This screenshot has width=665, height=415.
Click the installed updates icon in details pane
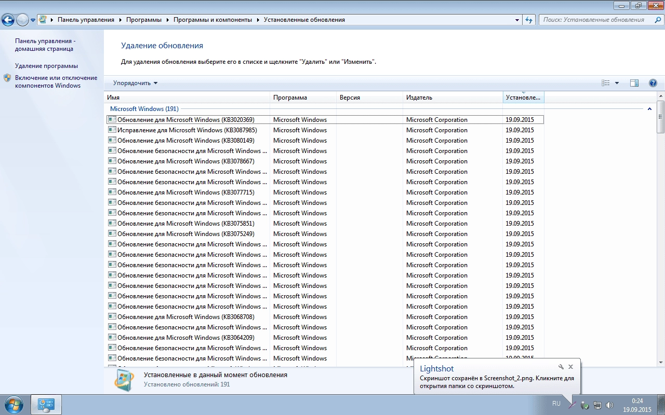point(124,380)
